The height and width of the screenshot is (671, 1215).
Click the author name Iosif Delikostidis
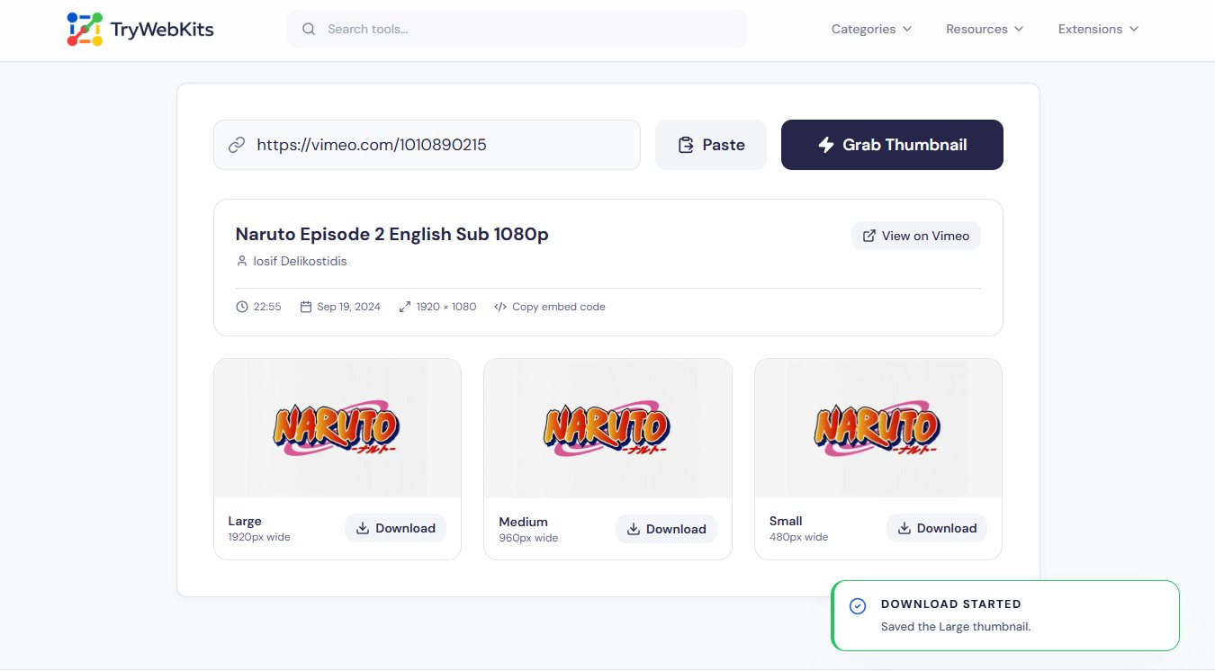[300, 261]
